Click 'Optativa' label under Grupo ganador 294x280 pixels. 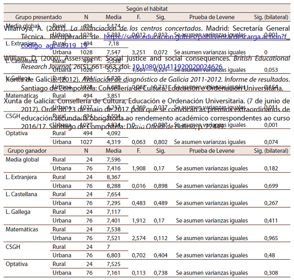(x=16, y=264)
